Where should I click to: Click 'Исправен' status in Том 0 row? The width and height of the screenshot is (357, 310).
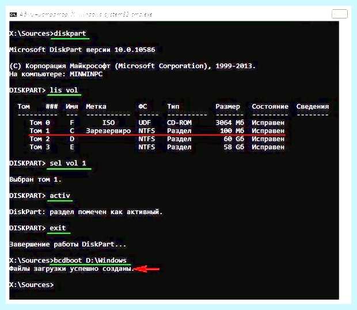click(x=268, y=123)
